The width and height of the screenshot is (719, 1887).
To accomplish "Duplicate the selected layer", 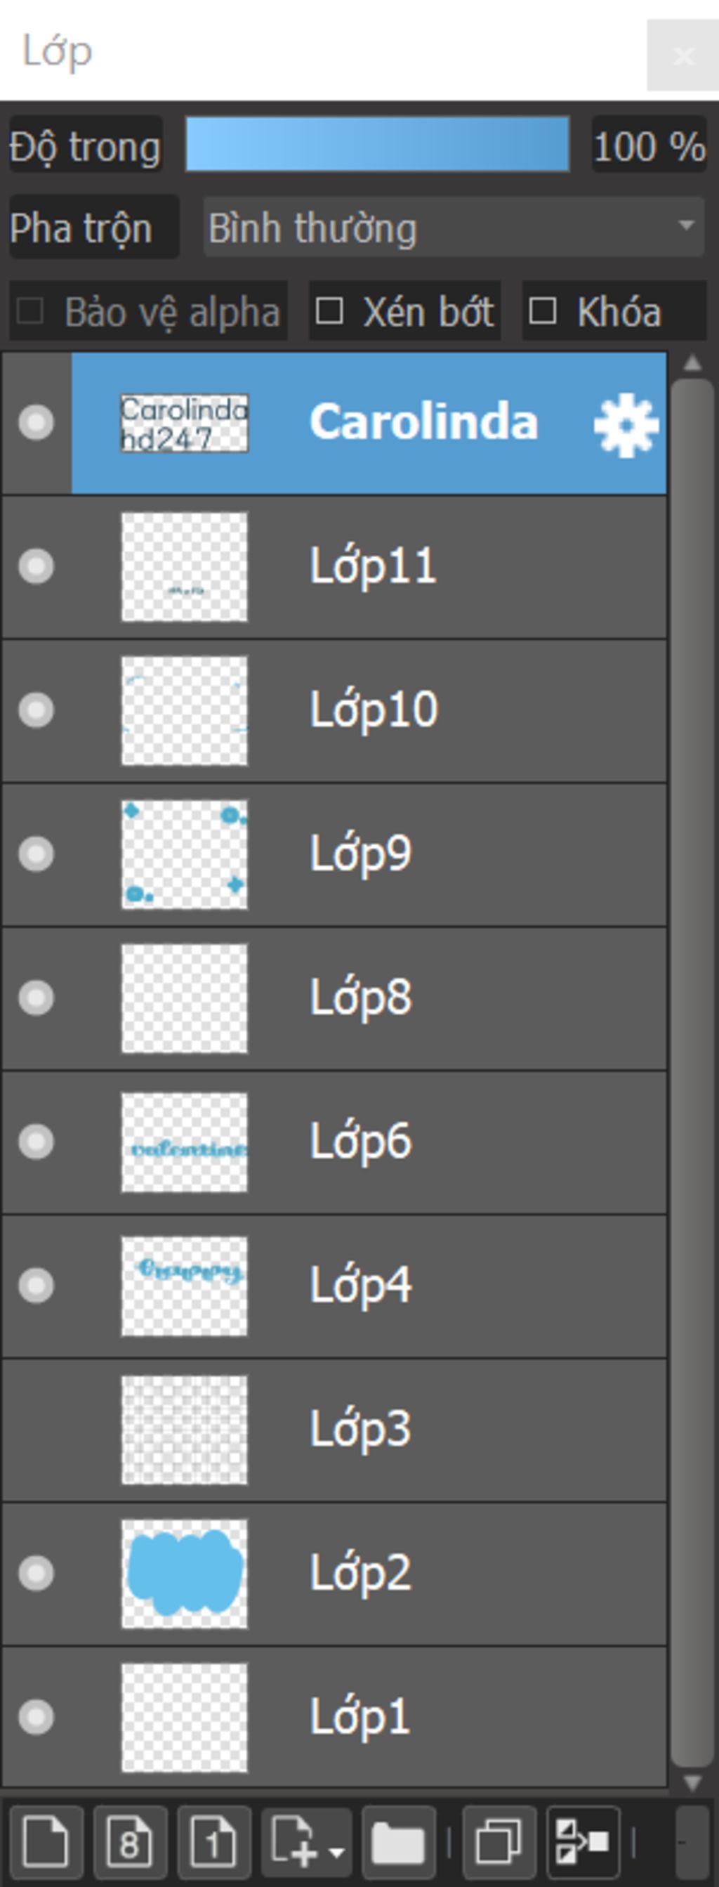I will click(499, 1841).
